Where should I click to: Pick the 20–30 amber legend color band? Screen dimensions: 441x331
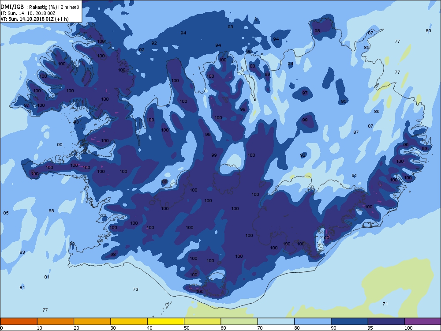tap(92, 321)
